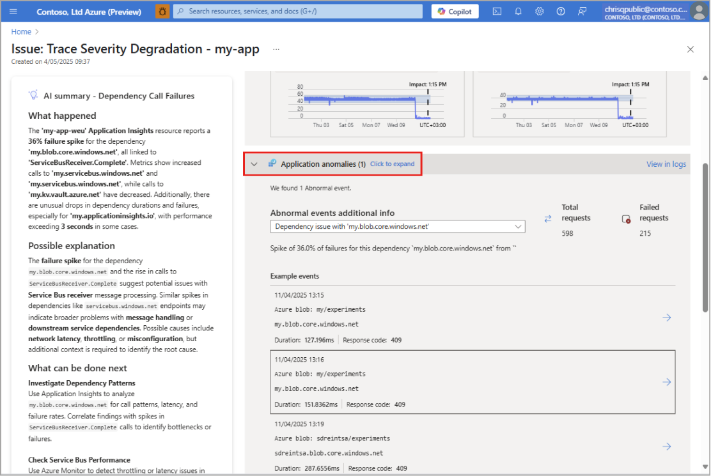Screen dimensions: 711x476
Task: Open the 13:19 sdreintsa event arrow
Action: pos(666,446)
